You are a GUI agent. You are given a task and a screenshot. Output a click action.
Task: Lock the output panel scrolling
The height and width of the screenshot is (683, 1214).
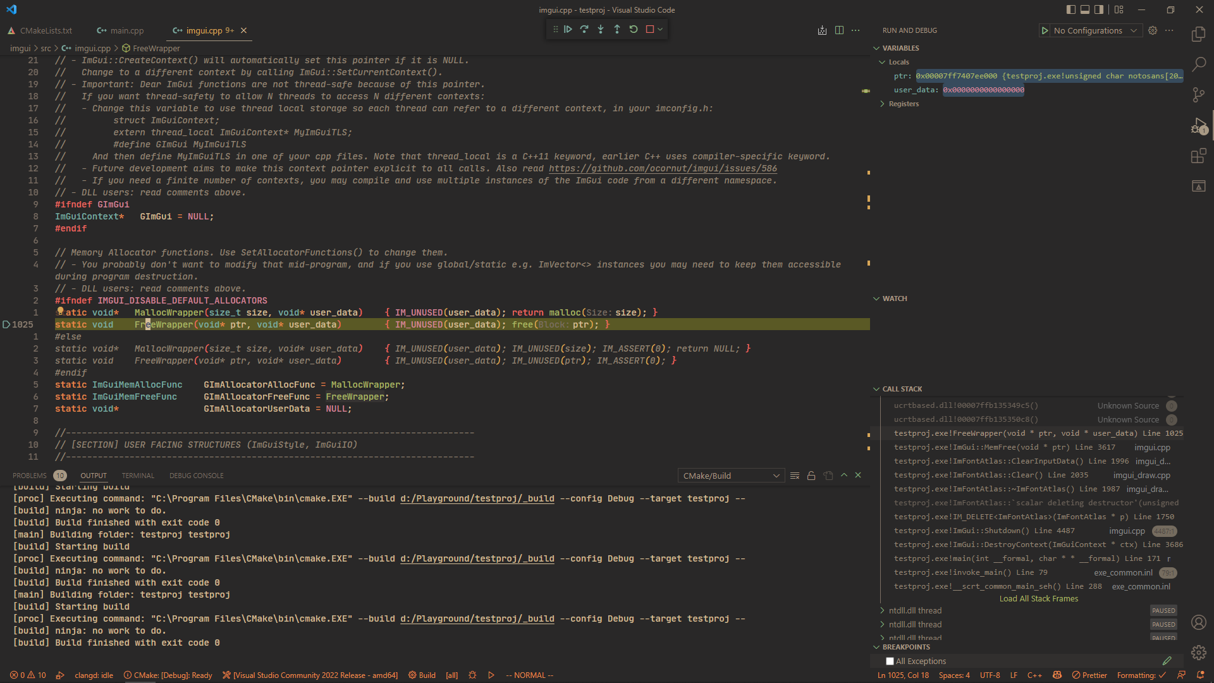[x=811, y=476]
